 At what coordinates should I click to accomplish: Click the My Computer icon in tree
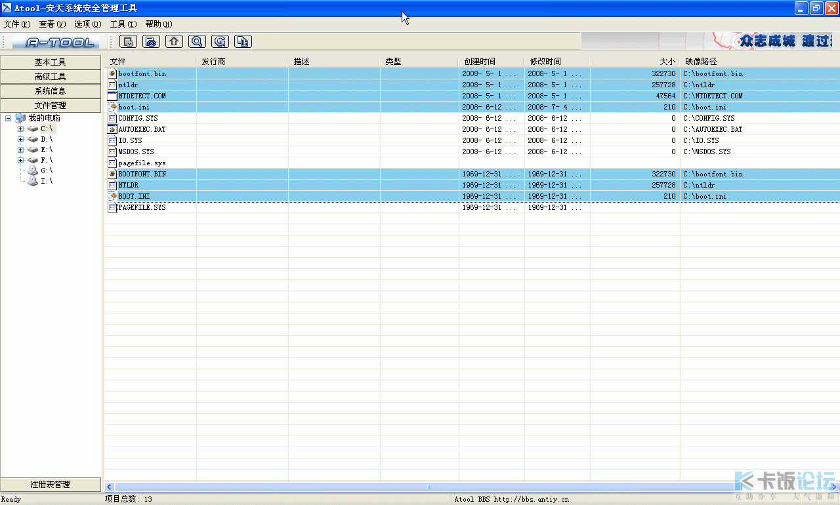(20, 118)
